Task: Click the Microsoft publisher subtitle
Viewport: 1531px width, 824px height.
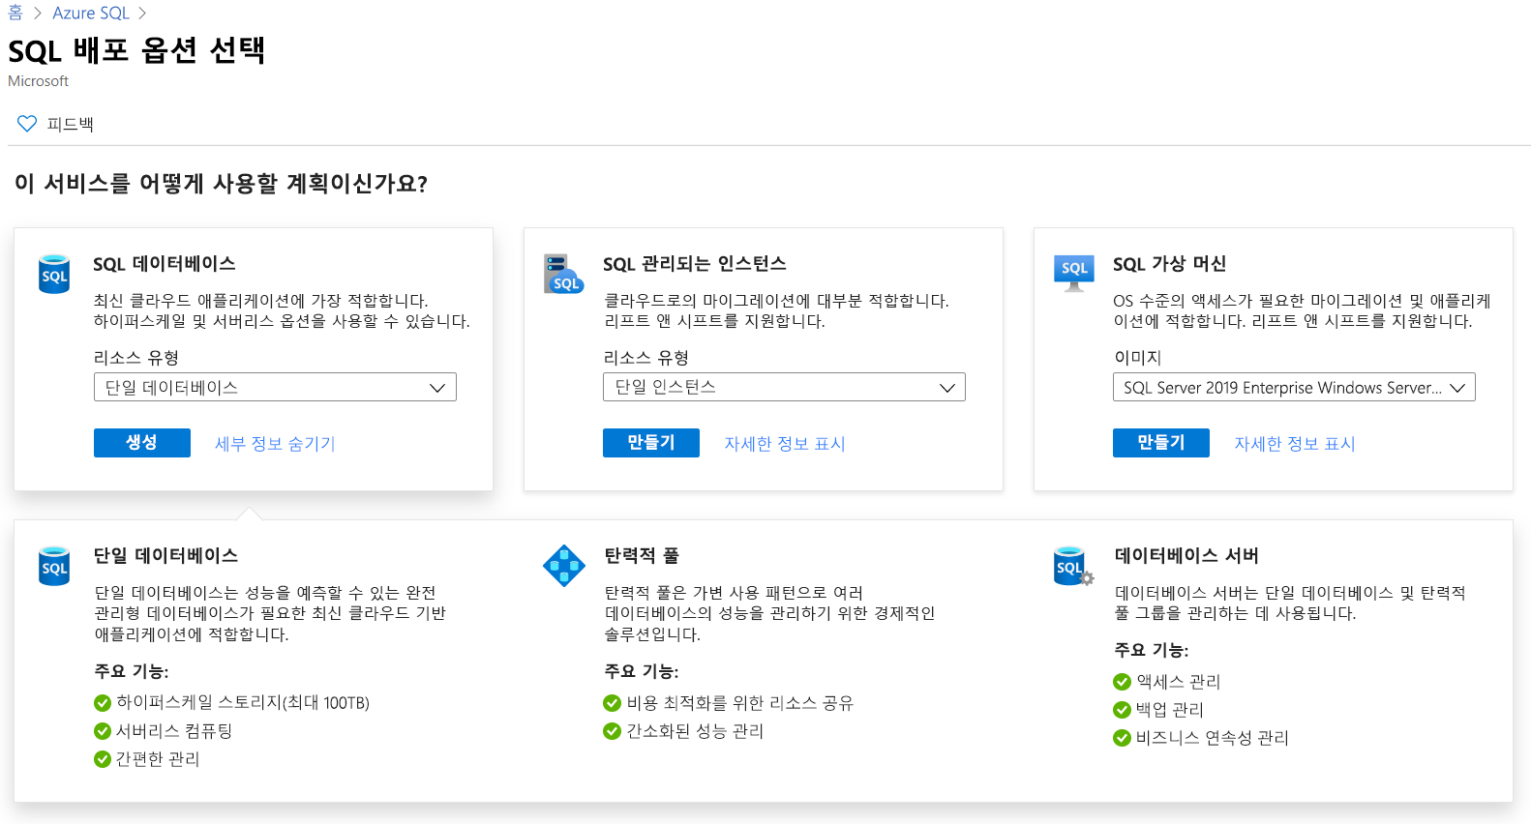Action: tap(39, 81)
